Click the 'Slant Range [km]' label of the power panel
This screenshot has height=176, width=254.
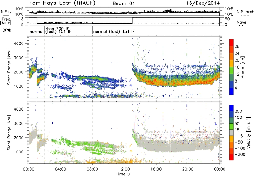point(9,67)
